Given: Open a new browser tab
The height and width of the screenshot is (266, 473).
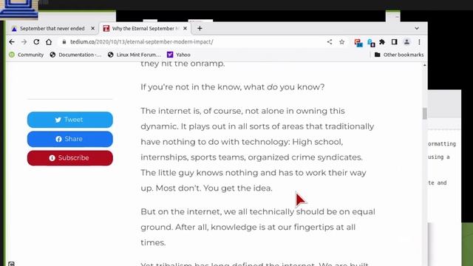Looking at the screenshot, I should pyautogui.click(x=200, y=28).
